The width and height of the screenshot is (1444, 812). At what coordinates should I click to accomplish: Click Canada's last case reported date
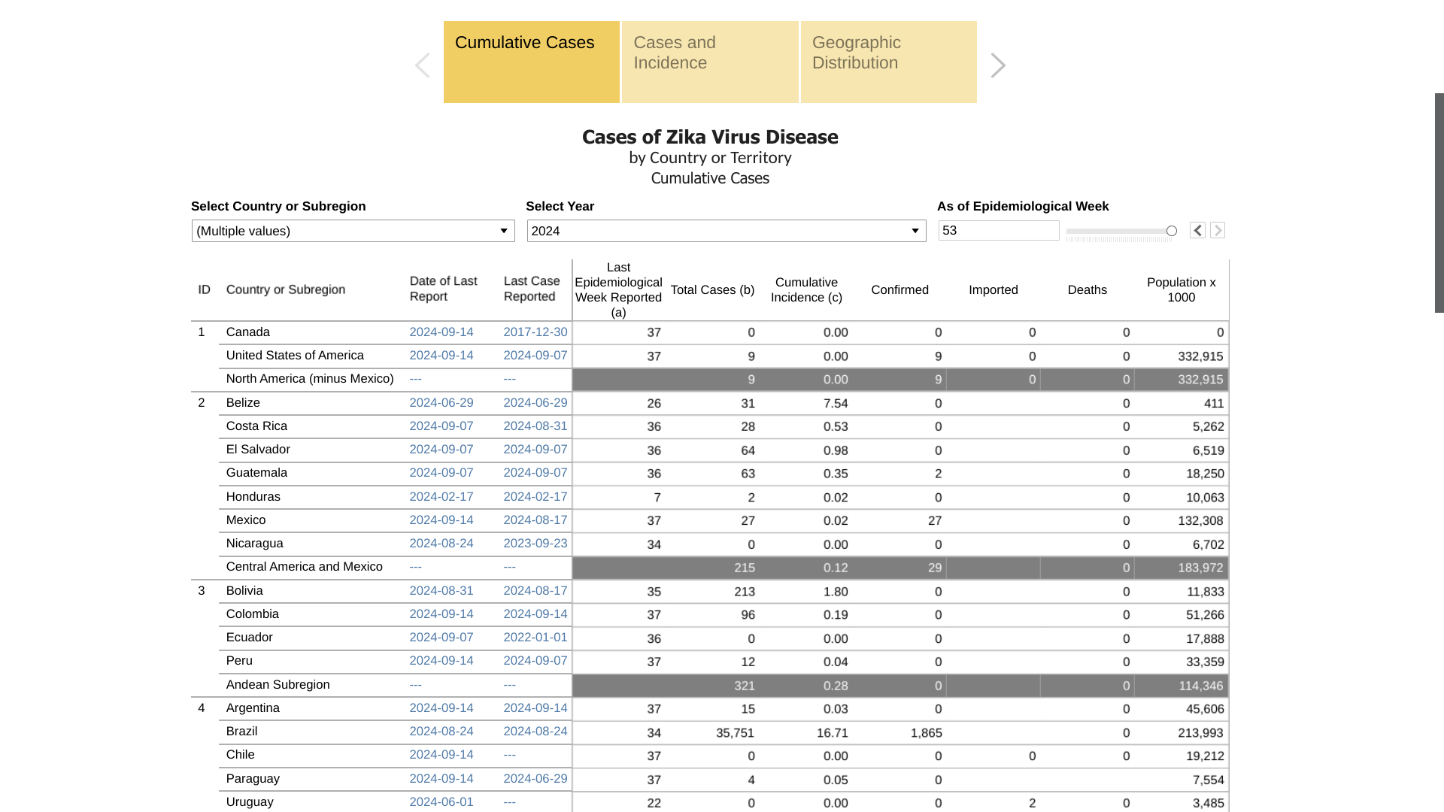pos(535,332)
